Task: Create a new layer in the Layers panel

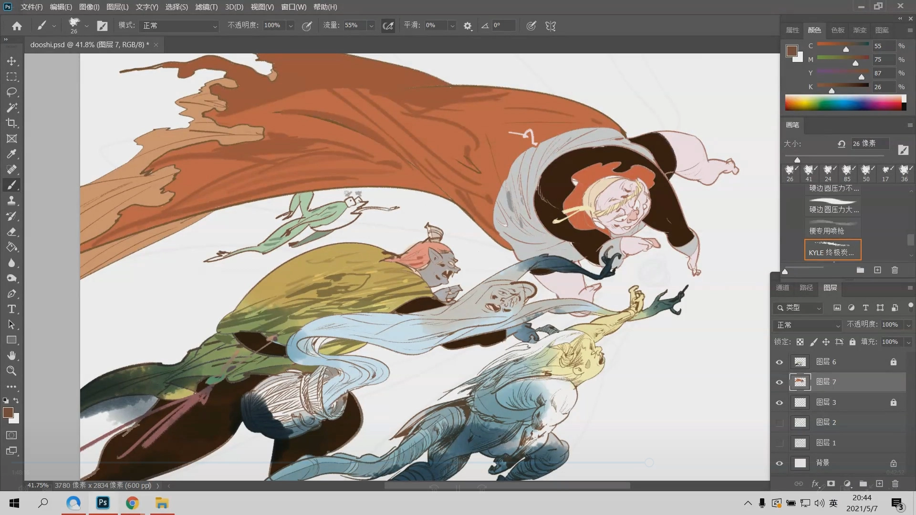Action: [879, 484]
